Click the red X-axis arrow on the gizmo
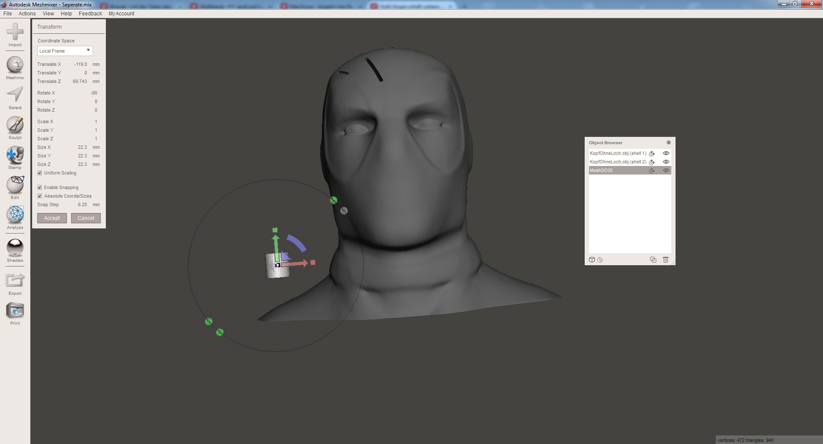 [295, 263]
